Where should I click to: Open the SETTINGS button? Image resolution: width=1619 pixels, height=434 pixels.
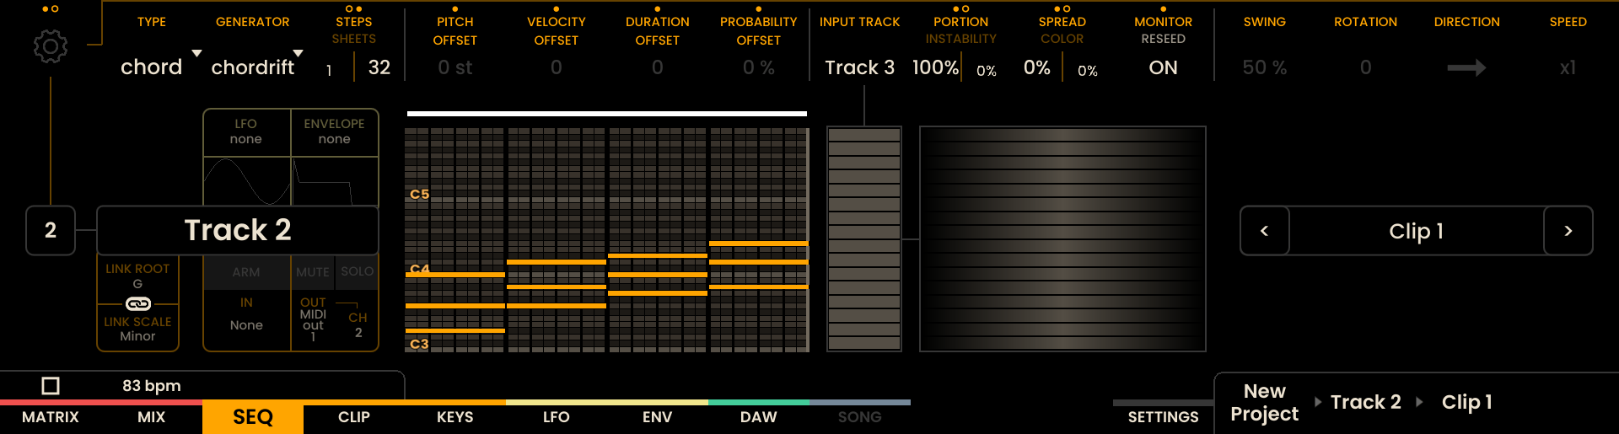click(1163, 417)
